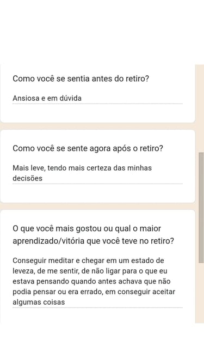Select the question line "O que você mais gostou ou qual o maior"

(86, 228)
